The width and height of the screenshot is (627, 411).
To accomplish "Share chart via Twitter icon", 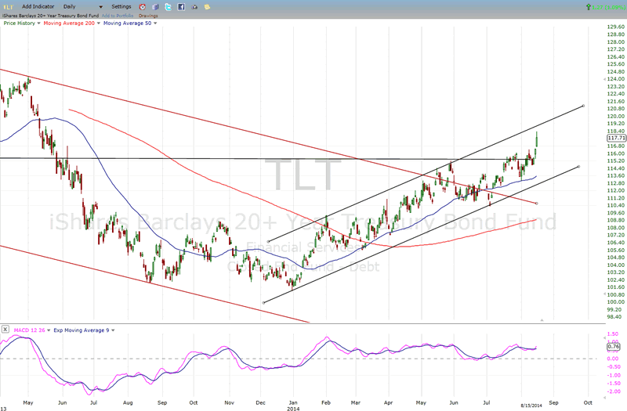I will point(168,6).
